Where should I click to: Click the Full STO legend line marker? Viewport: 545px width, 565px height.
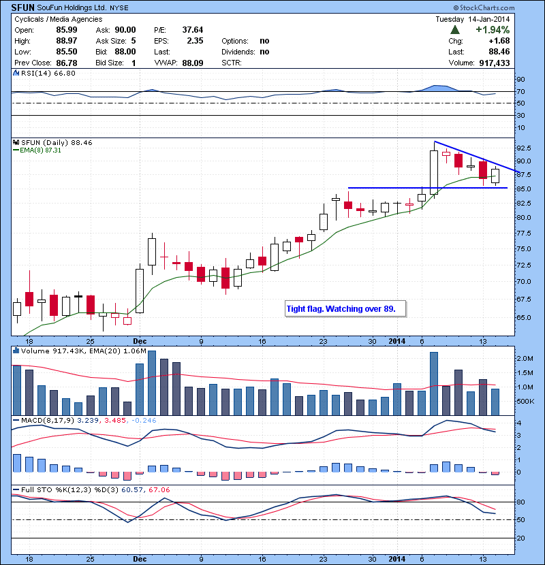(x=16, y=490)
